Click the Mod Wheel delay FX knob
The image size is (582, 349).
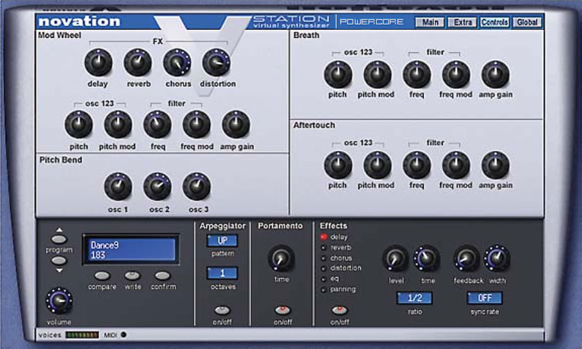coord(98,63)
